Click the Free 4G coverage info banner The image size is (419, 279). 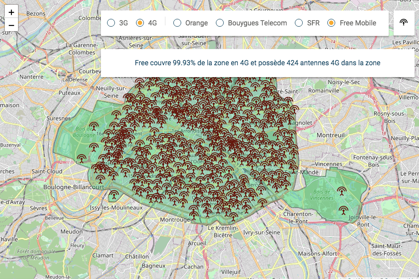[x=258, y=63]
